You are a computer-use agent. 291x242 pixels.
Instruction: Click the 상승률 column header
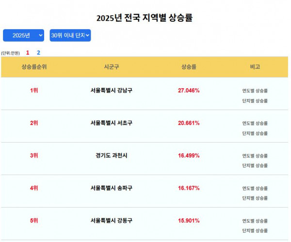pos(189,67)
